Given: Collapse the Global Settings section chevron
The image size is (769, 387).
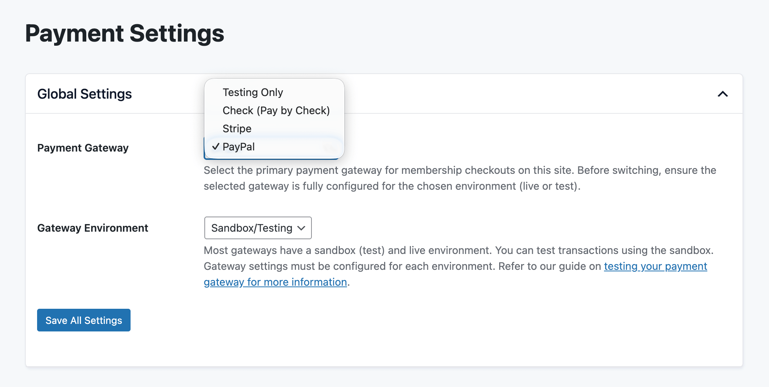Looking at the screenshot, I should click(x=723, y=94).
